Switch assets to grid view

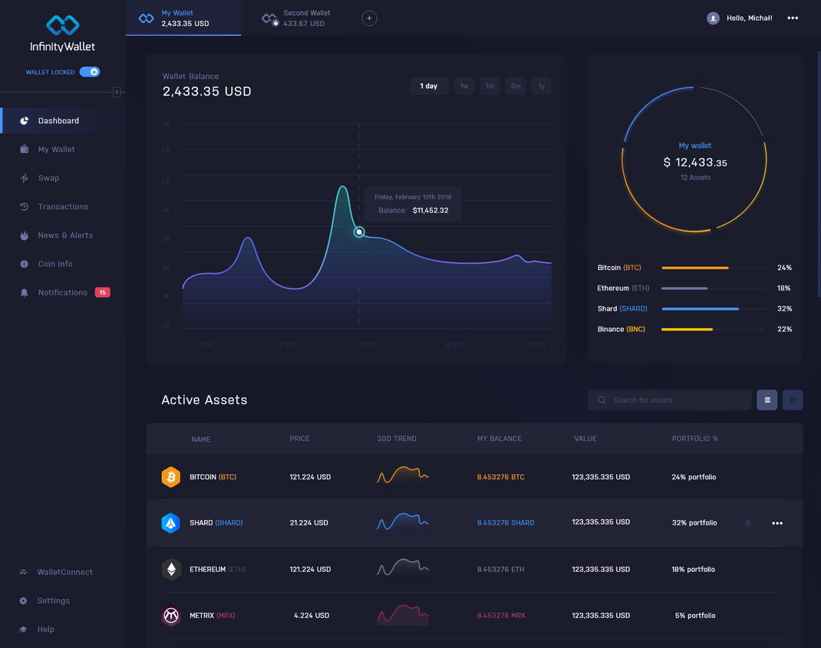792,400
